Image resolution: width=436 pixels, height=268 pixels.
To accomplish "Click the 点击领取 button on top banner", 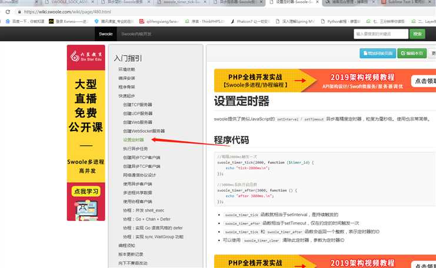I will pyautogui.click(x=424, y=81).
